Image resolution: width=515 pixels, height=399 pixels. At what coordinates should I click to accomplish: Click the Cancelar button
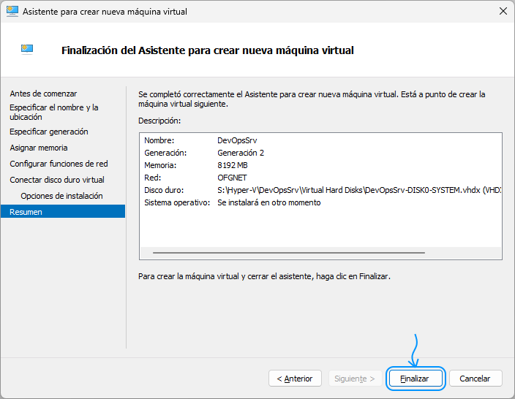pyautogui.click(x=475, y=379)
